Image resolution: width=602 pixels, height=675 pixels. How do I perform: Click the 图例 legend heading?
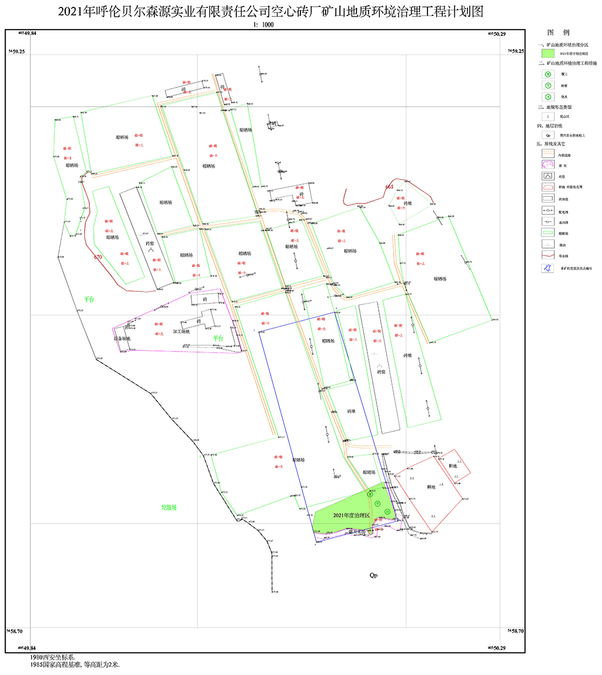tap(558, 32)
